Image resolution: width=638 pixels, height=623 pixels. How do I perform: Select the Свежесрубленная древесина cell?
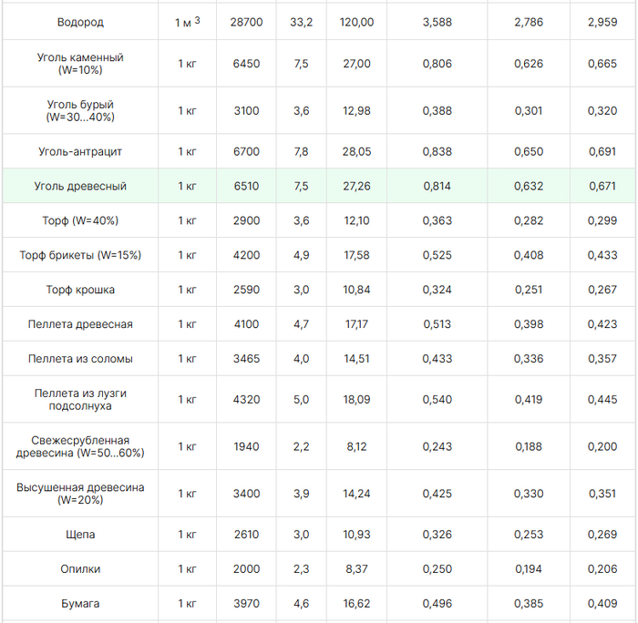point(80,446)
